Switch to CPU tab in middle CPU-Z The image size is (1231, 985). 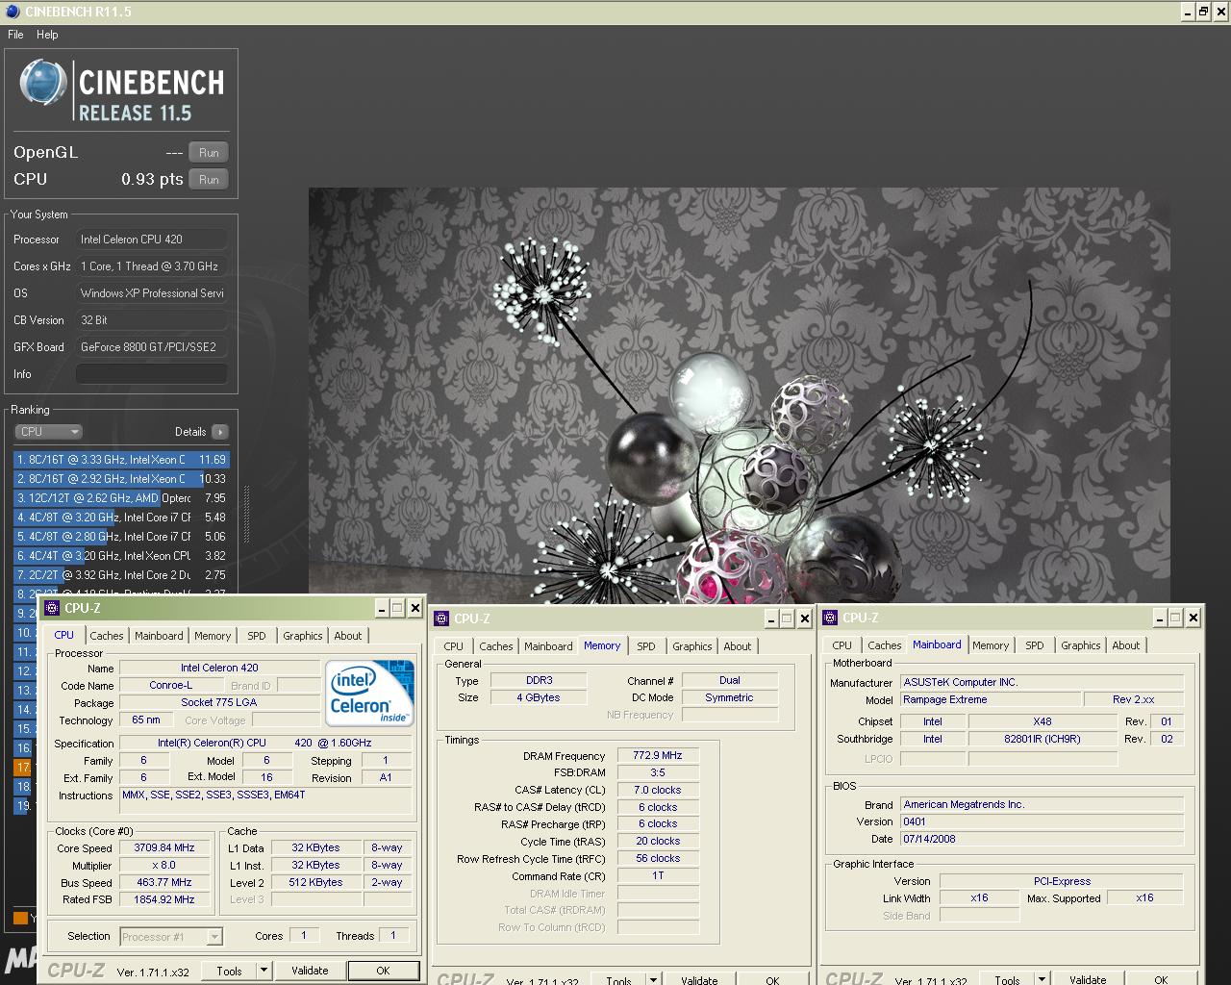click(x=453, y=646)
